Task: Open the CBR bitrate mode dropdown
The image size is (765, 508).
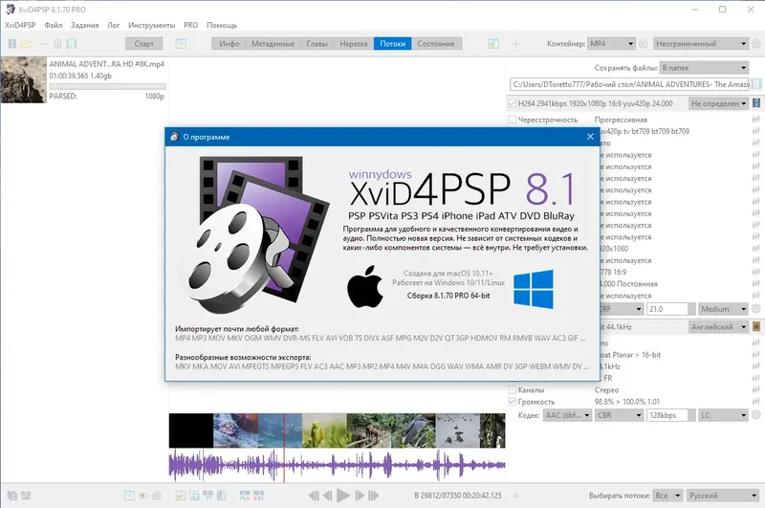Action: tap(619, 415)
